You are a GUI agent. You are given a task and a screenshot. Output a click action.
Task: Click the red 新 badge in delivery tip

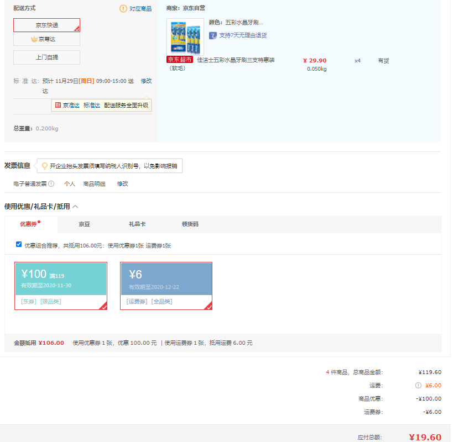[x=58, y=105]
